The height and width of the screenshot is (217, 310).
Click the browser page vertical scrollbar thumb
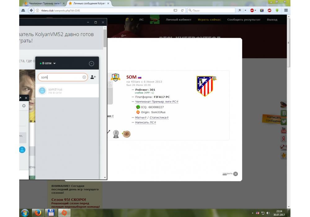tap(289, 43)
